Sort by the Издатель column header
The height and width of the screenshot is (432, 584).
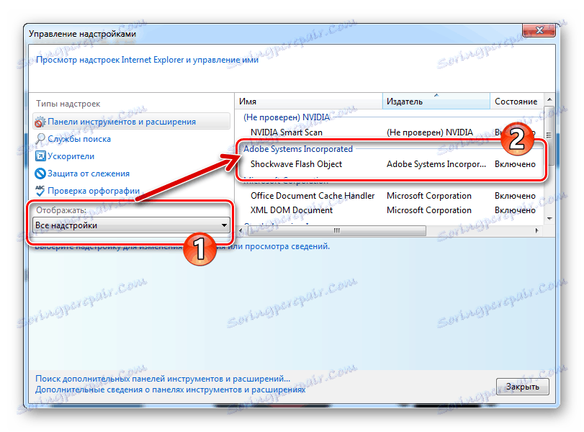tap(436, 102)
